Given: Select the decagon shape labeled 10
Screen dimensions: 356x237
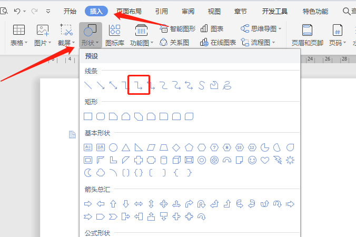Looking at the screenshot, I should 240,147.
